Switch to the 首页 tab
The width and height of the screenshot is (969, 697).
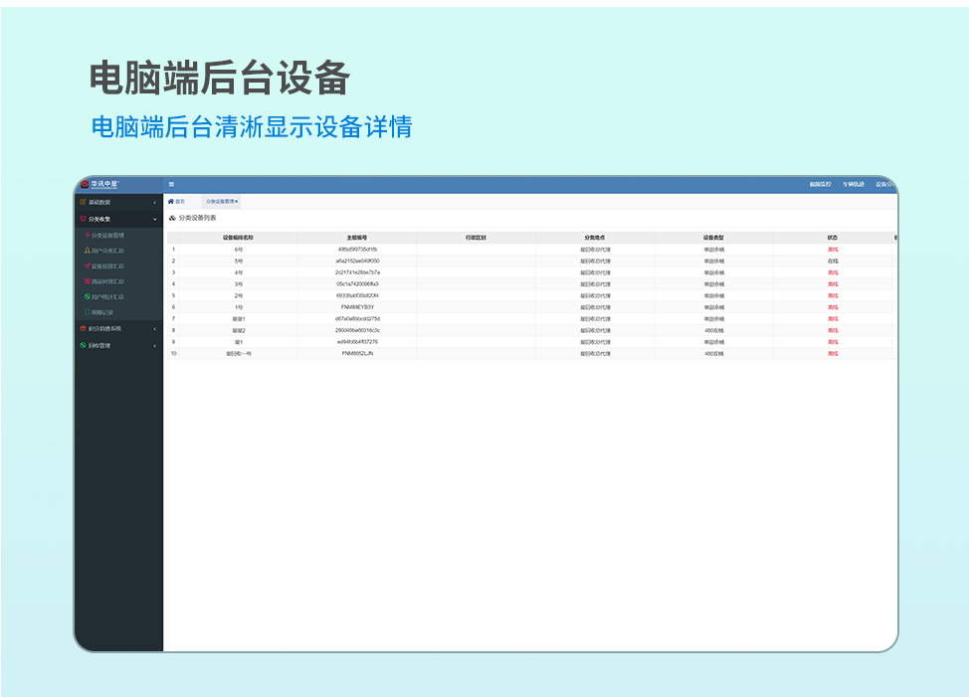tap(176, 201)
